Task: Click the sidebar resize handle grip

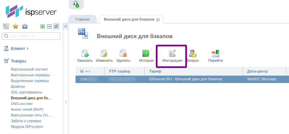Action: [x=65, y=102]
